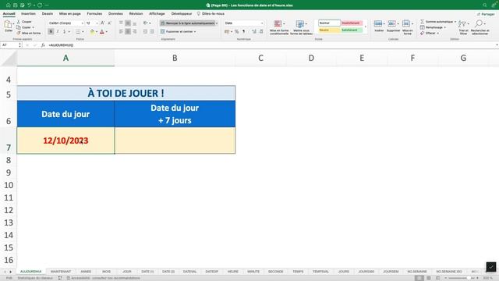
Task: Center text horizontally
Action: 128,31
